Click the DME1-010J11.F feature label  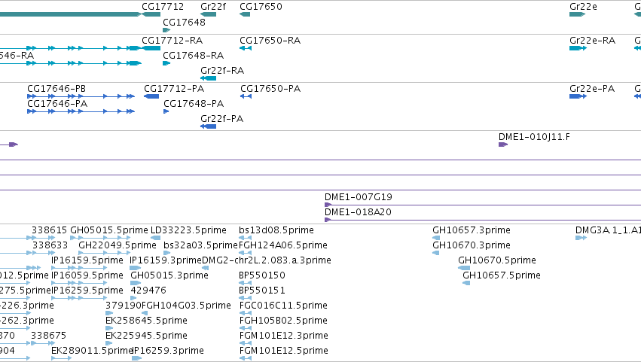tap(534, 137)
